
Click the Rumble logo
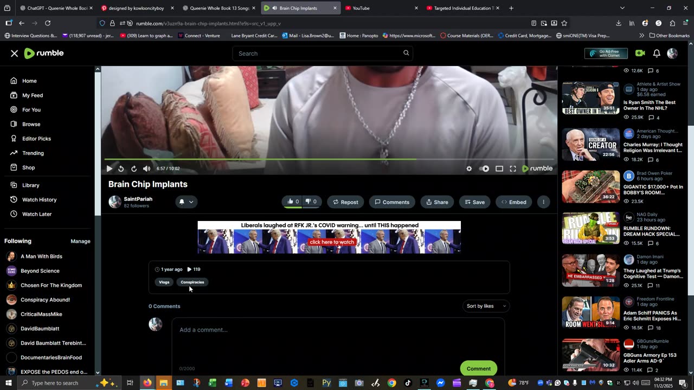coord(44,53)
